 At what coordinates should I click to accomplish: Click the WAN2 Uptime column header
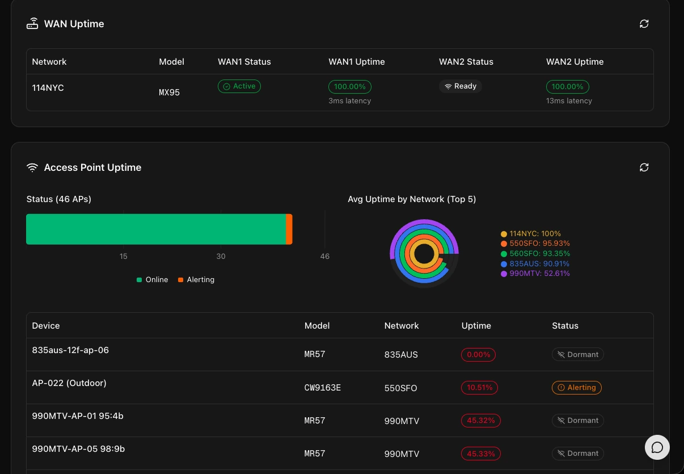click(x=575, y=62)
